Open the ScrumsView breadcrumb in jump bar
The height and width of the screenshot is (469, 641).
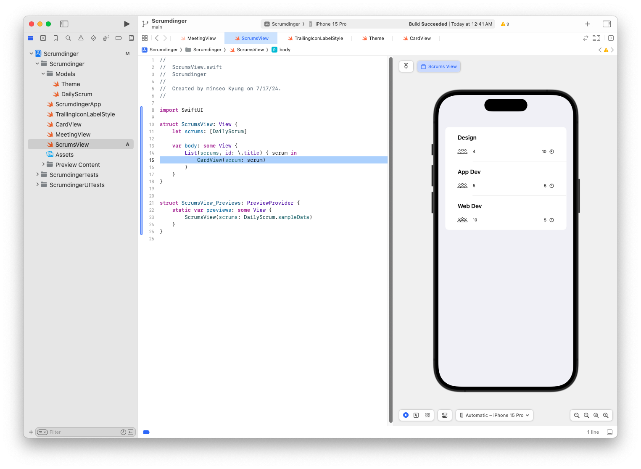[x=247, y=50]
